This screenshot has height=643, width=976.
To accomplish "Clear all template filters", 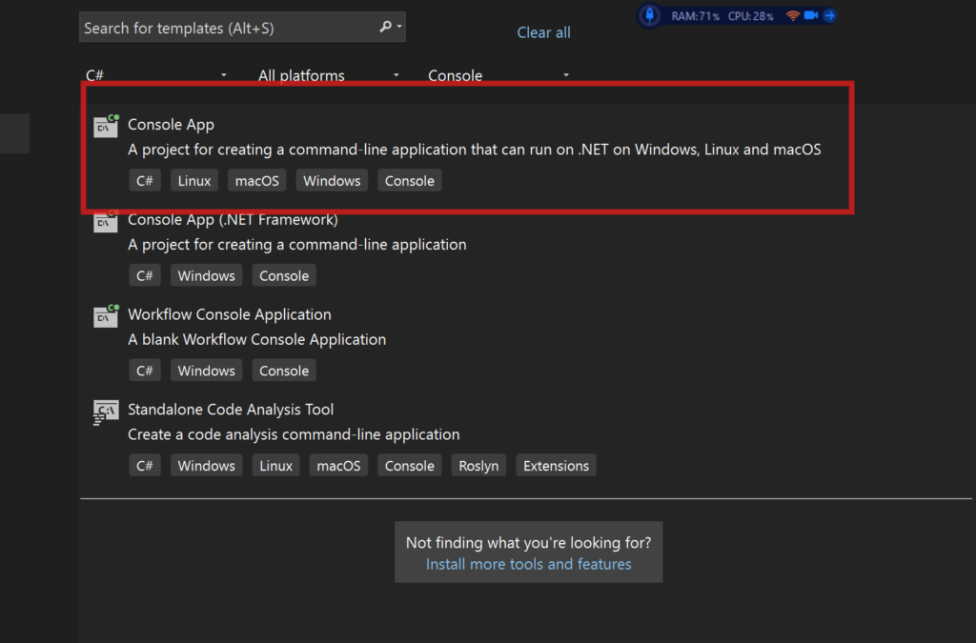I will [x=543, y=32].
